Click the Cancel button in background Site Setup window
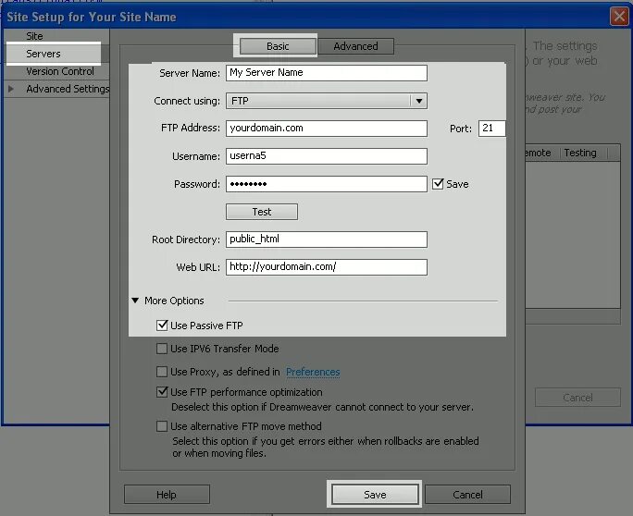This screenshot has height=516, width=633. tap(577, 398)
